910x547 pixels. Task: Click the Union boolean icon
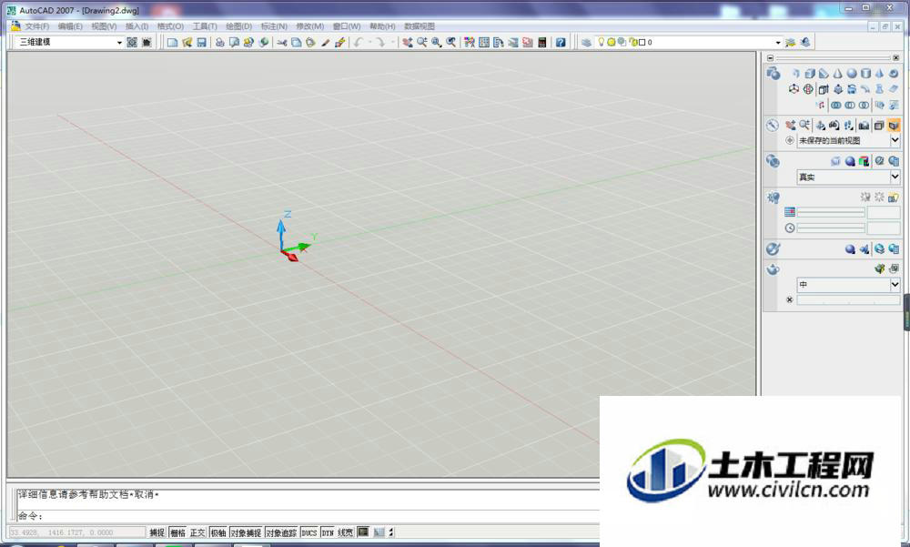tap(835, 105)
